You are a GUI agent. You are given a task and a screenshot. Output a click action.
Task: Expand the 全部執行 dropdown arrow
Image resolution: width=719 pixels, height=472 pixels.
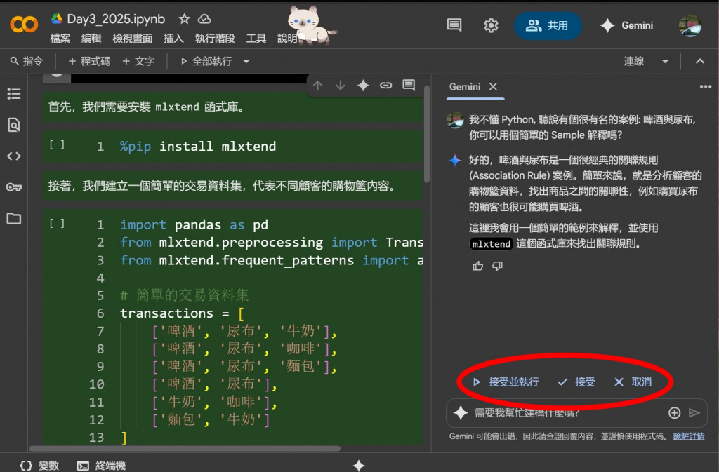pos(246,61)
